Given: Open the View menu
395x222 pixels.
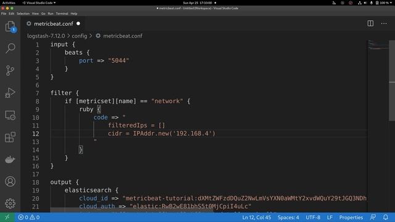Looking at the screenshot, I should click(x=35, y=14).
